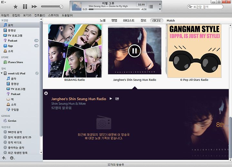Image resolution: width=232 pixels, height=167 pixels.
Task: Play the station from the detail panel arrow
Action: (111, 98)
